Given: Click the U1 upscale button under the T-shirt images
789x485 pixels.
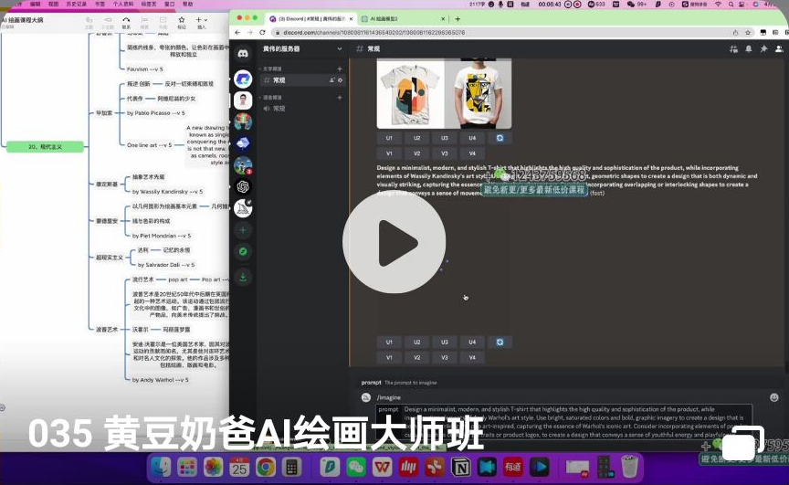Looking at the screenshot, I should tap(389, 138).
